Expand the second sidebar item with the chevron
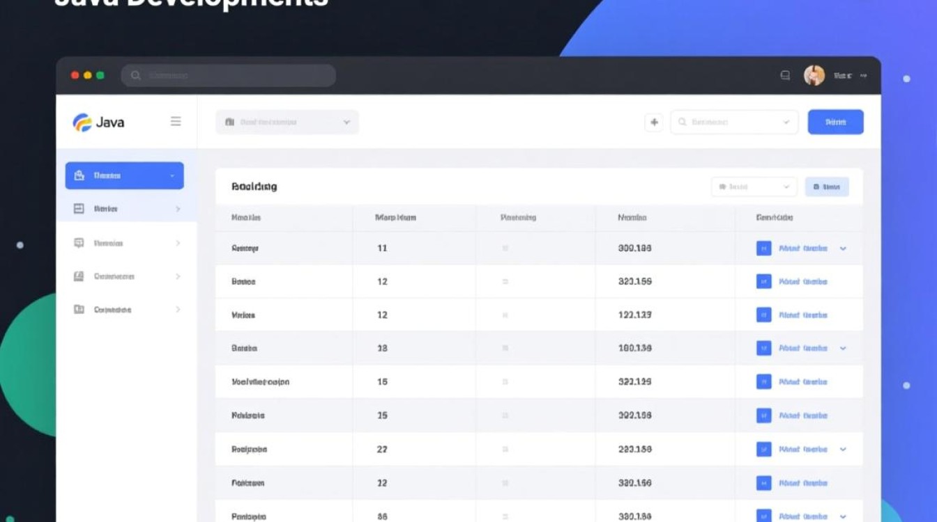 (176, 209)
